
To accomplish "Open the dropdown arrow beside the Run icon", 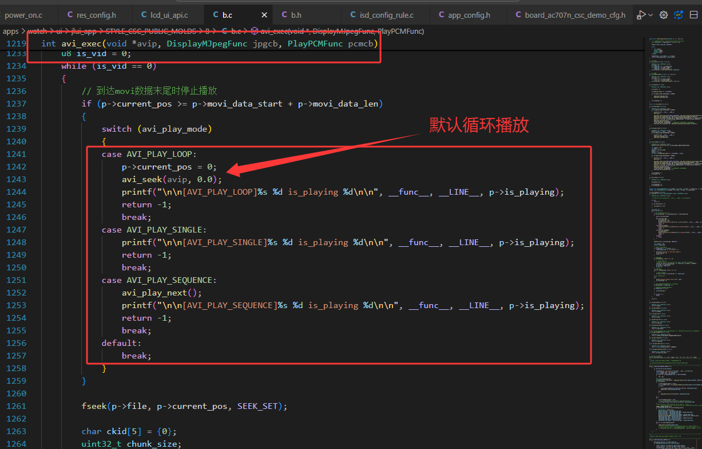I will coord(652,15).
